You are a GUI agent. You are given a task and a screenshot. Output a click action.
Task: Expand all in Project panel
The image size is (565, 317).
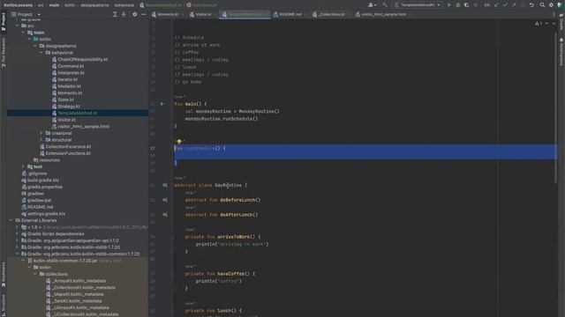[x=115, y=14]
